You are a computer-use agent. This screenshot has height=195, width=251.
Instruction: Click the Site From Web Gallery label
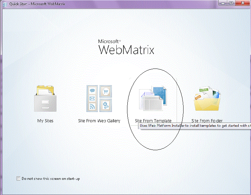coord(99,121)
